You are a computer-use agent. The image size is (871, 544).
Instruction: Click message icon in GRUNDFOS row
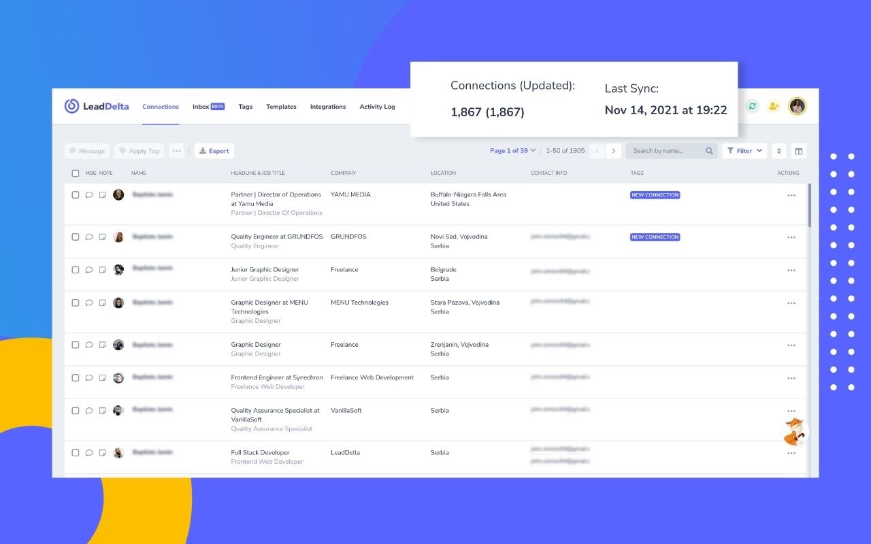coord(88,237)
